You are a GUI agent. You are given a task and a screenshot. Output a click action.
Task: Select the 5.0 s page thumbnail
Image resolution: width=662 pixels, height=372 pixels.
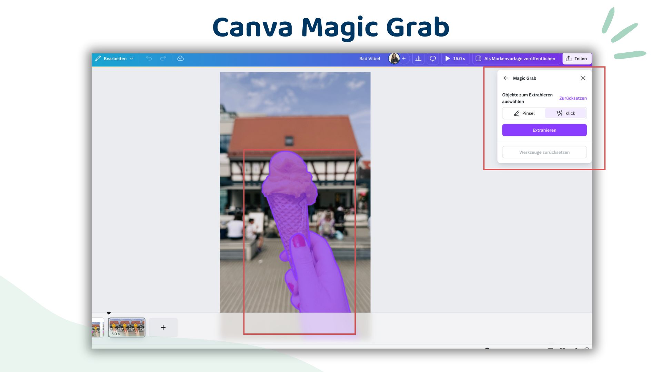[x=127, y=327]
